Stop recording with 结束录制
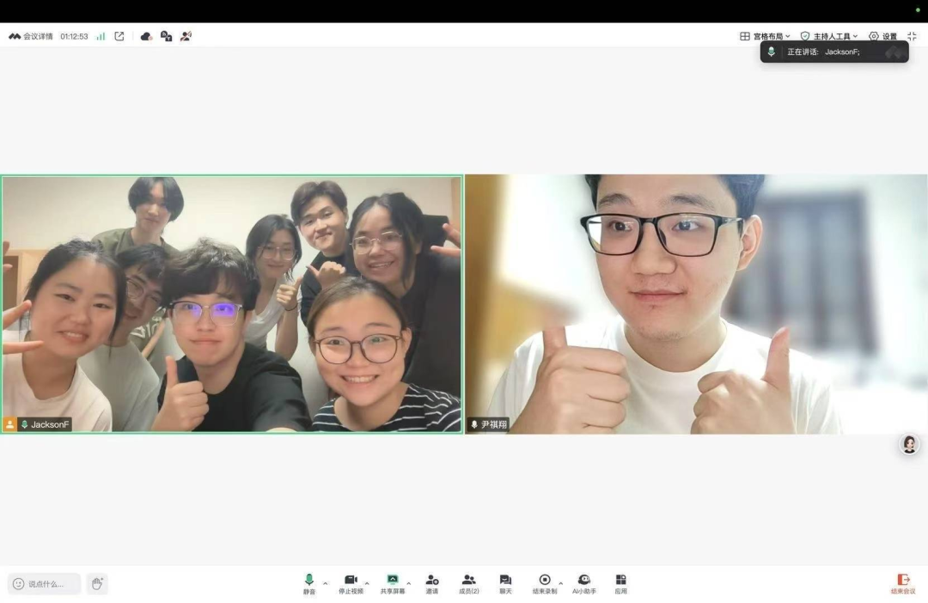The height and width of the screenshot is (603, 928). tap(544, 583)
